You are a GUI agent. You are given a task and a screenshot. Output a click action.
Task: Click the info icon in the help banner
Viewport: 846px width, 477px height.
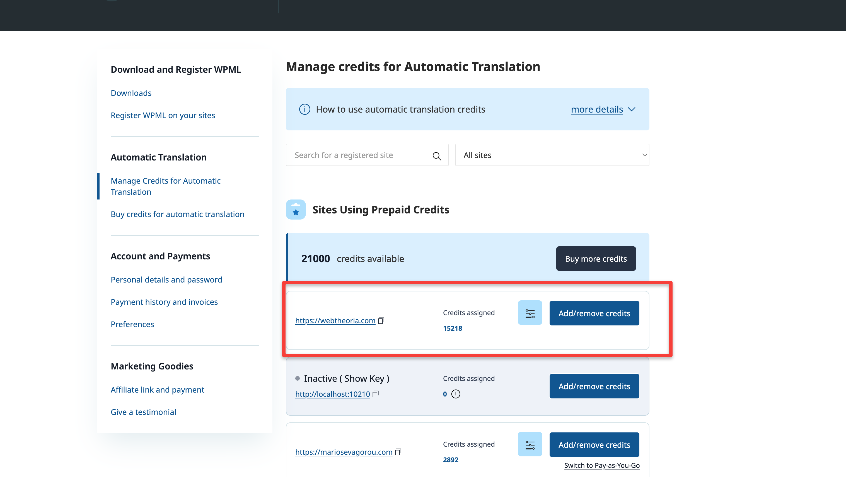point(304,109)
